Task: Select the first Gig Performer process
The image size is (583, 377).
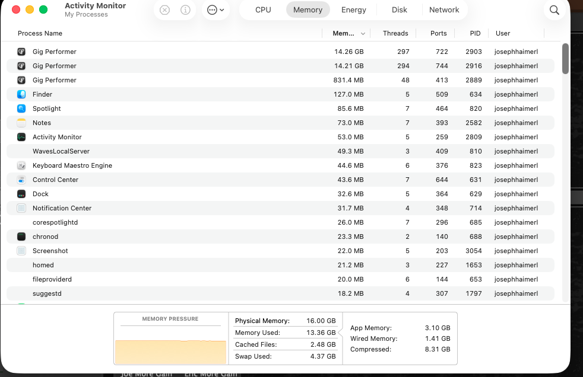Action: [55, 52]
